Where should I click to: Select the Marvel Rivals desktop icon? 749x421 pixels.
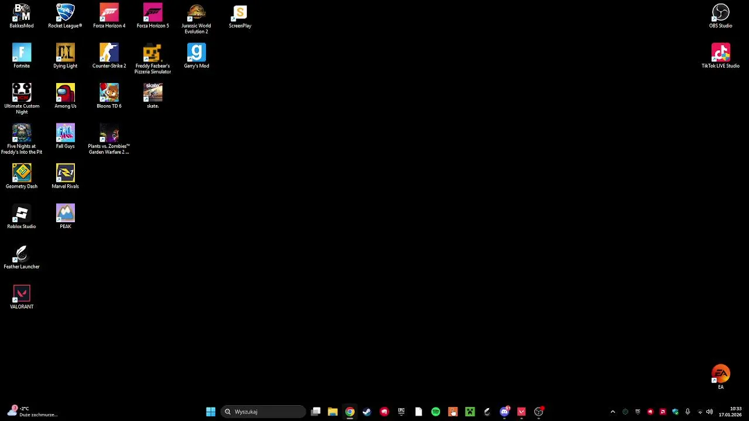(x=65, y=177)
